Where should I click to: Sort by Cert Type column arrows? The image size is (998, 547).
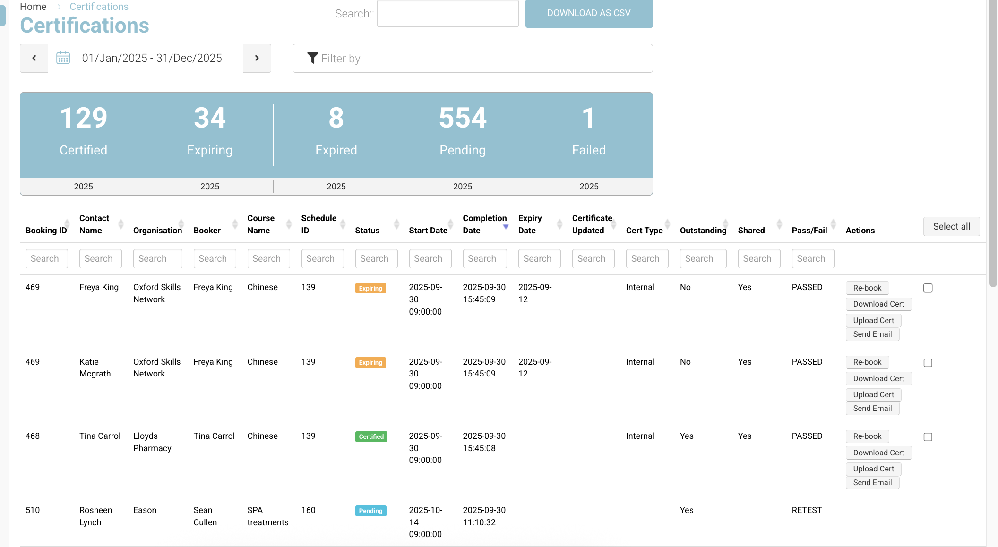click(667, 224)
